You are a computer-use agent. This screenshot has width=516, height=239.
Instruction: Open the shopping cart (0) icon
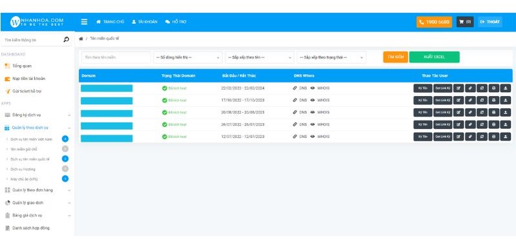pos(465,22)
